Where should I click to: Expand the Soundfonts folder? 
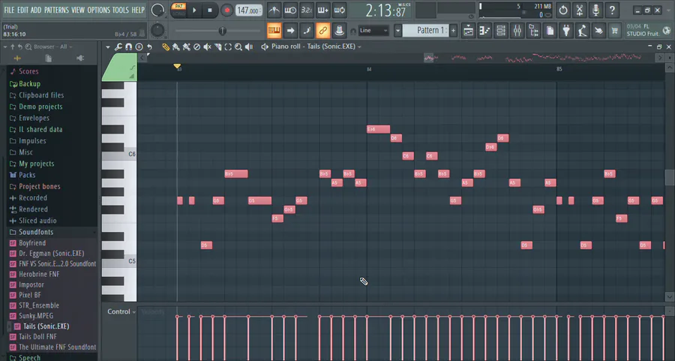tap(36, 232)
